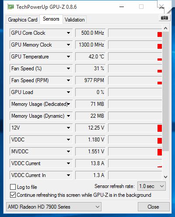Select the Sensors tab
Image resolution: width=175 pixels, height=217 pixels.
(x=51, y=19)
